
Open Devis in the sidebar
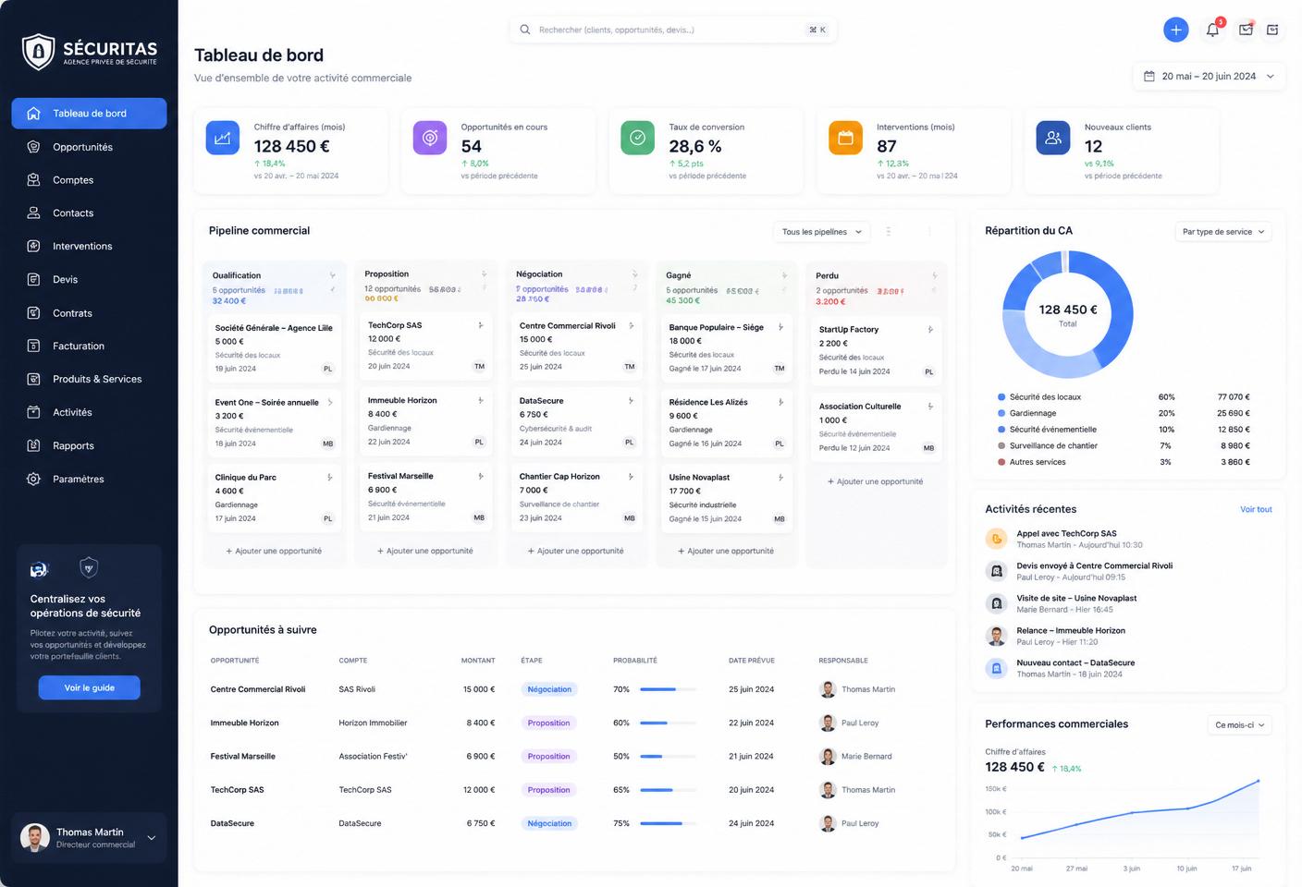(89, 279)
